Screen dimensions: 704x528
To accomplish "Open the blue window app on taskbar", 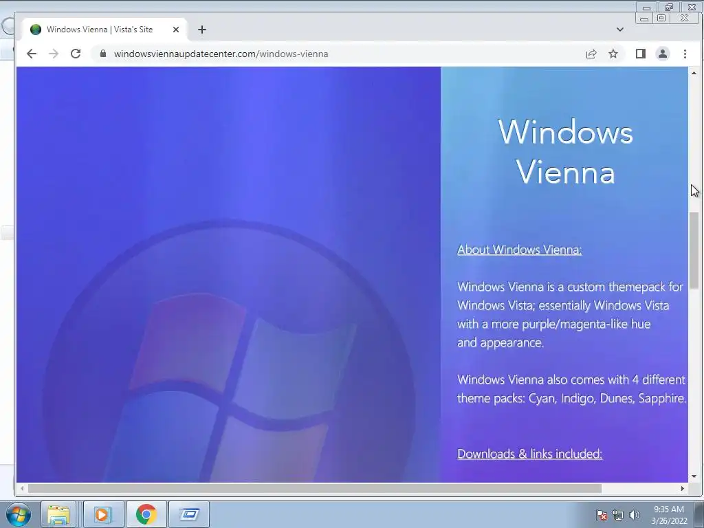I will coord(189,514).
